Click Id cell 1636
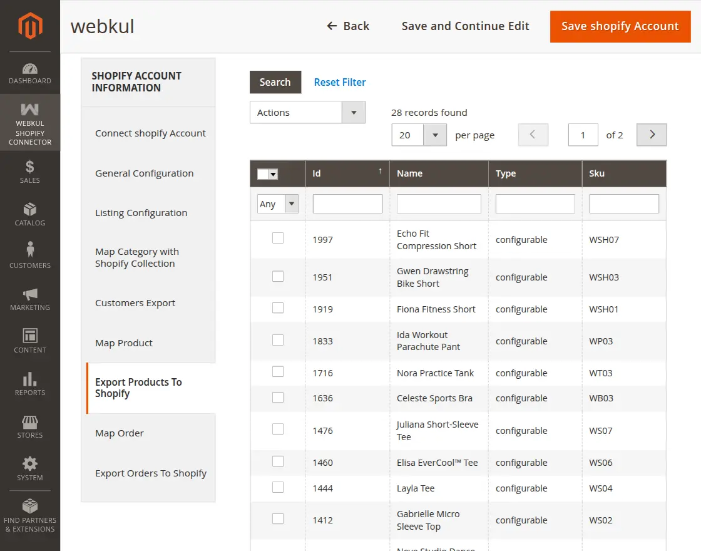The height and width of the screenshot is (551, 701). pos(322,398)
